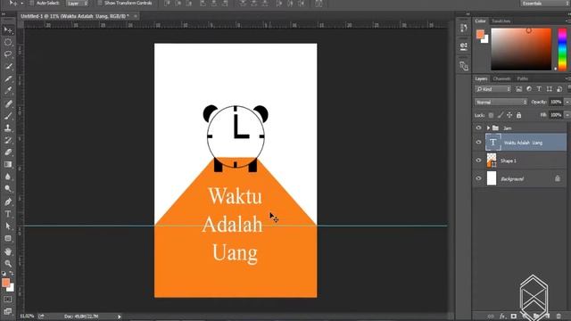The image size is (571, 321).
Task: Open the Essentials workspace dropdown
Action: coord(544,4)
